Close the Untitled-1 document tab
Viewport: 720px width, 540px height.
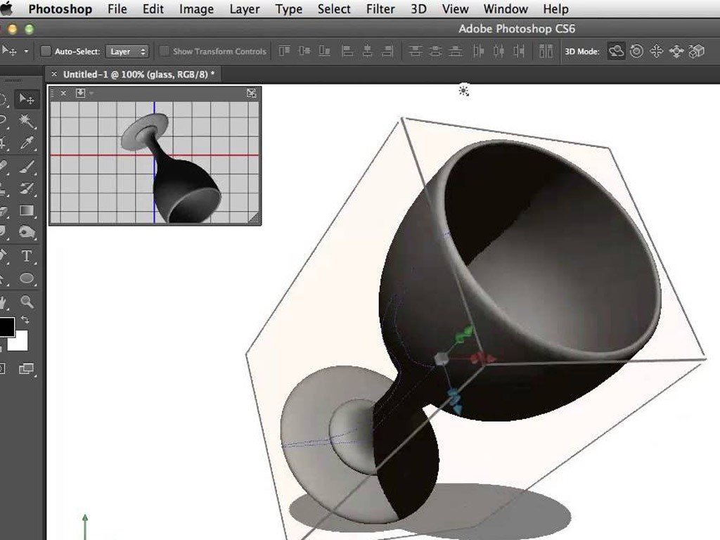click(x=53, y=73)
